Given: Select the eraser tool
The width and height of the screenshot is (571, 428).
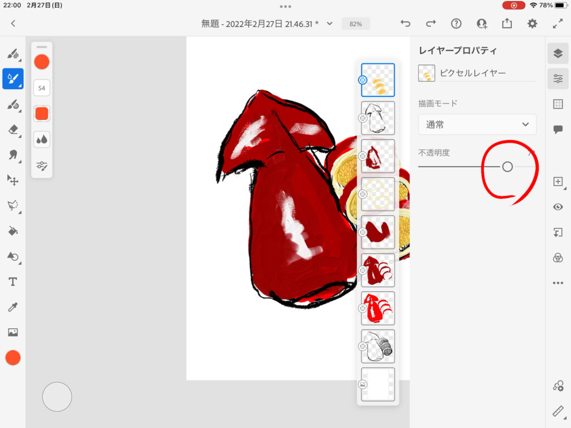Looking at the screenshot, I should tap(12, 129).
